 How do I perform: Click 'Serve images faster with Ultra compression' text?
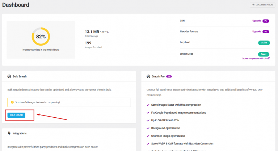[176, 105]
